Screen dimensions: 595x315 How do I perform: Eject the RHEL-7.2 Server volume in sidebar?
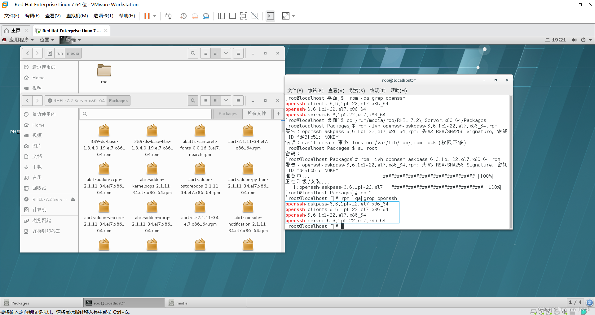73,199
